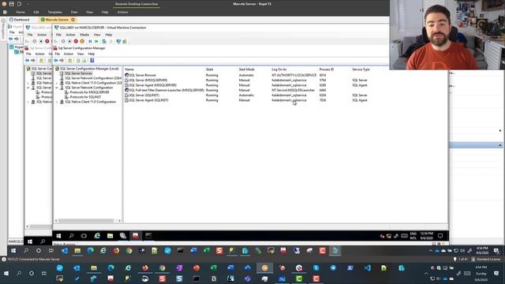Click blue Help icon in front Configuration Manager toolbar
The height and width of the screenshot is (284, 505).
(x=92, y=60)
